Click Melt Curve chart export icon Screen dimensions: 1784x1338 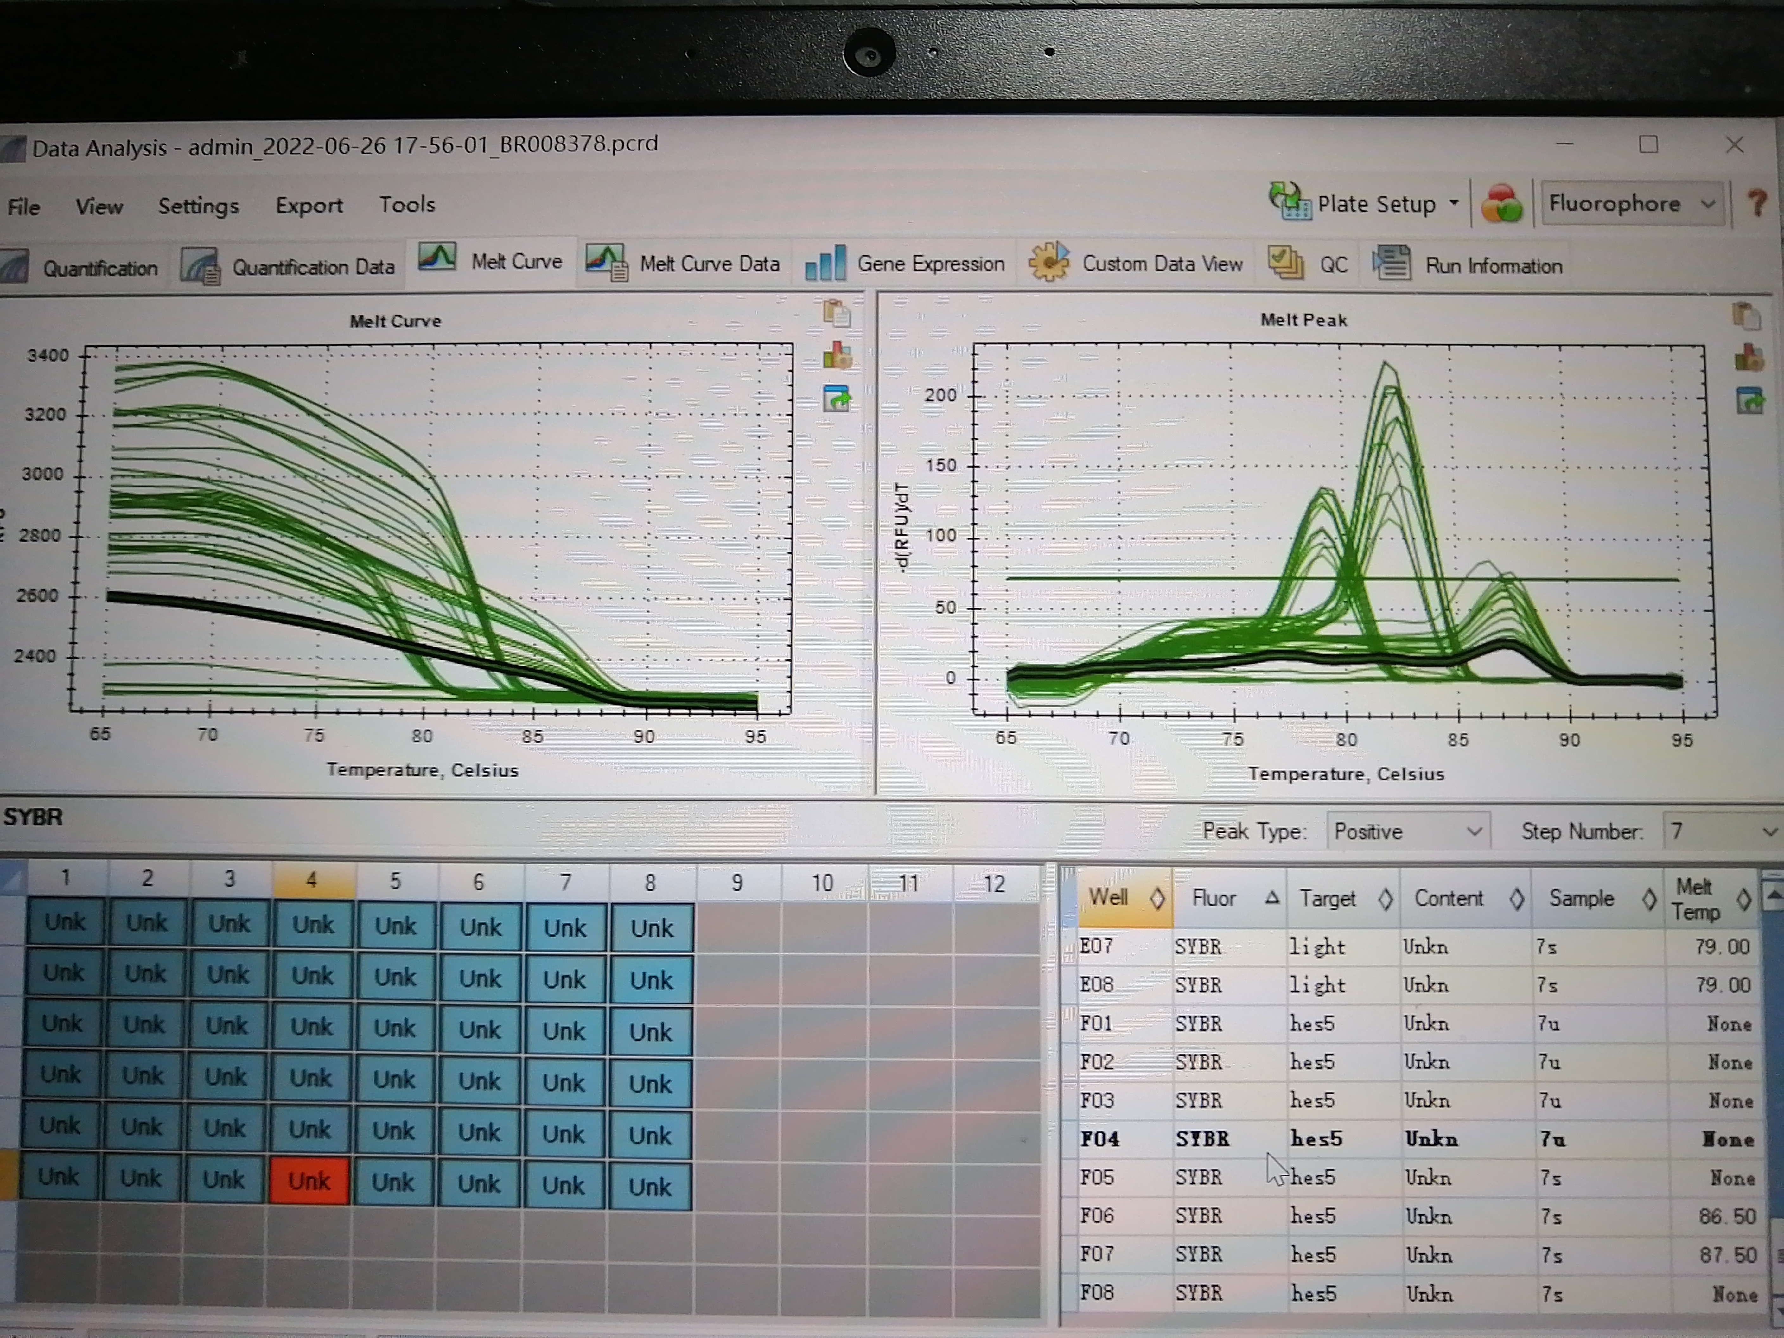837,398
